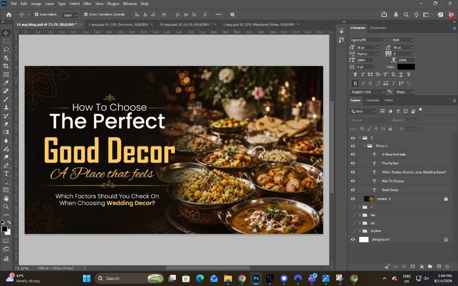
Task: Select the Move tool
Action: (x=6, y=33)
